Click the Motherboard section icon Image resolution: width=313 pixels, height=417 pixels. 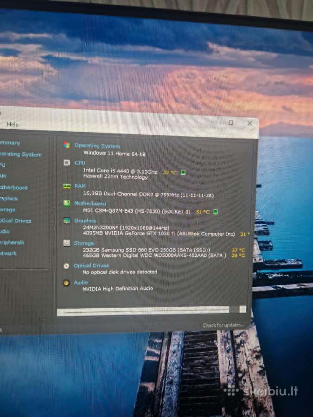pos(66,203)
